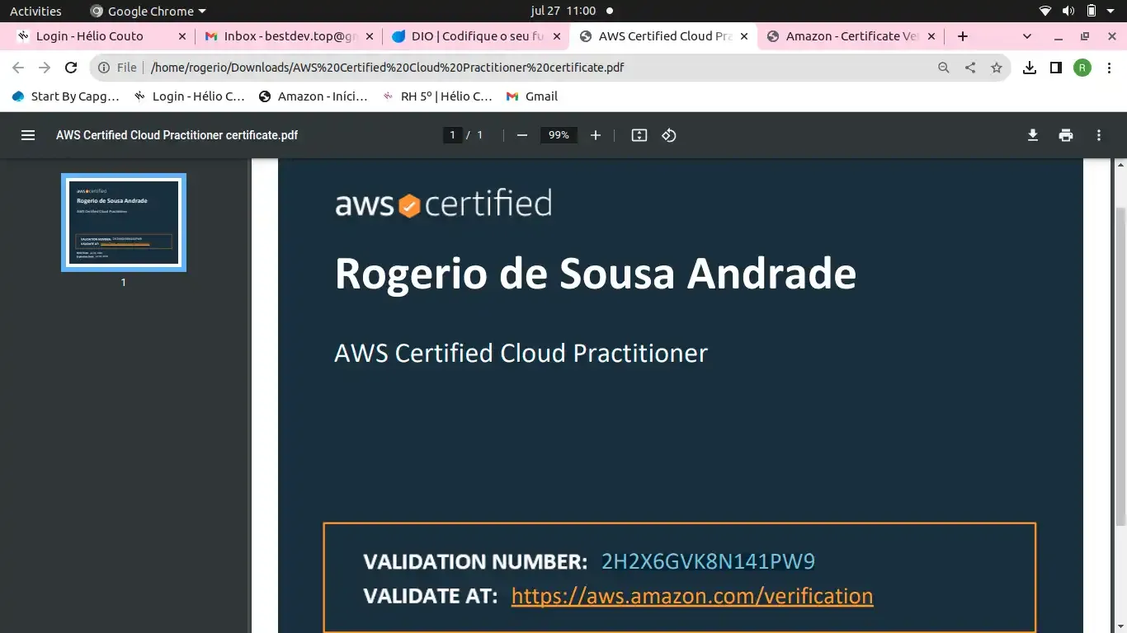This screenshot has height=633, width=1127.
Task: Toggle the PDF sidebar menu icon
Action: point(28,135)
